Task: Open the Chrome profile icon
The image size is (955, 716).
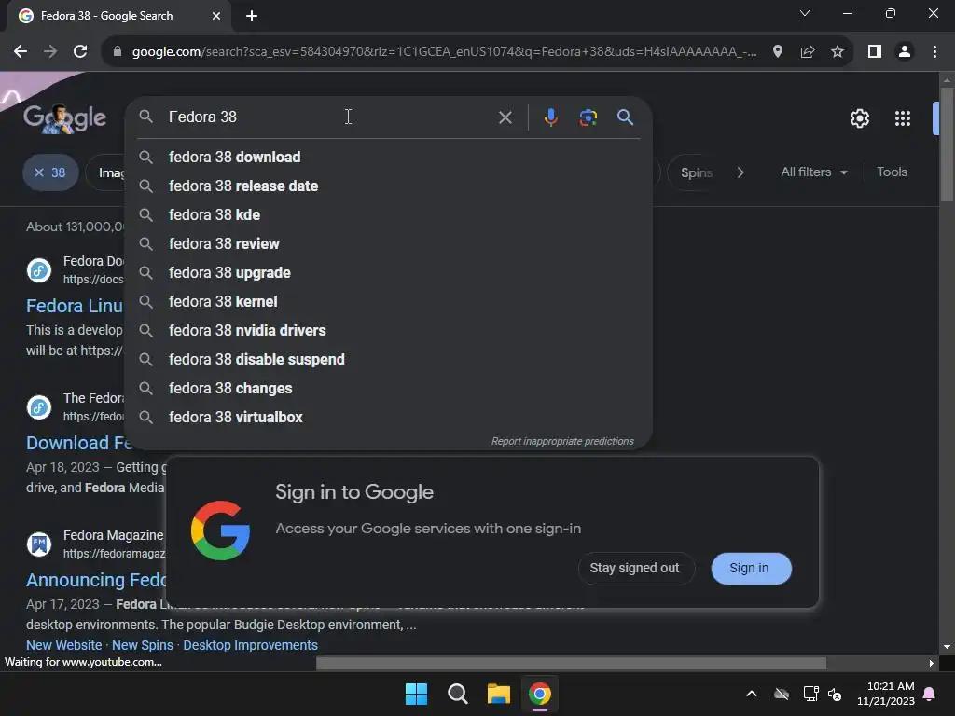Action: (x=905, y=52)
